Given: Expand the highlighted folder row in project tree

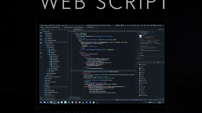Looking at the screenshot, I should click(45, 42).
